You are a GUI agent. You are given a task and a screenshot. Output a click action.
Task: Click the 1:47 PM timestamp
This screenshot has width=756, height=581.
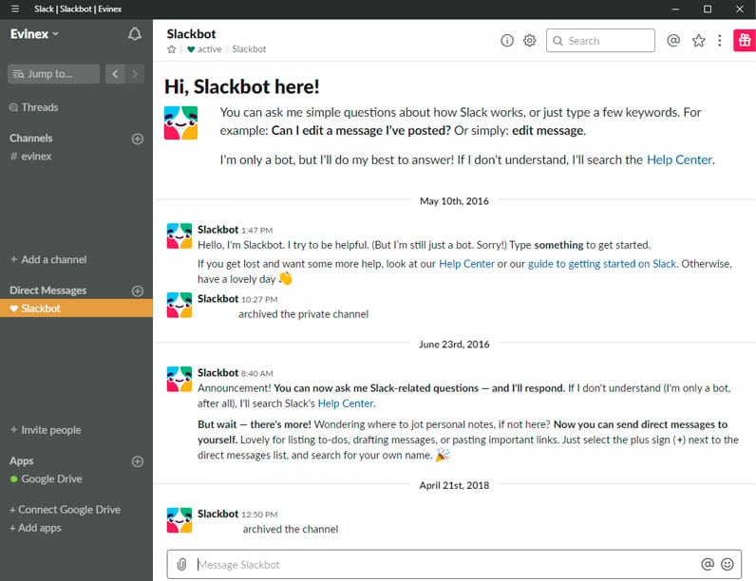coord(257,231)
